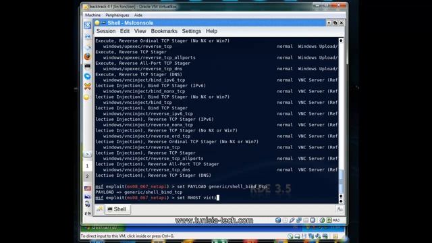Click inner VM green host key icon

329,220
